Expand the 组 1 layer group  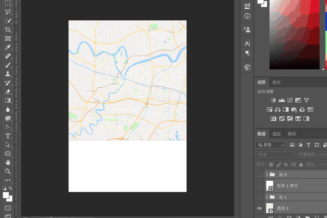(x=267, y=197)
